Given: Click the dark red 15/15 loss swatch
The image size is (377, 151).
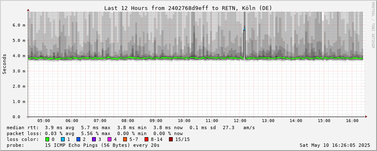Looking at the screenshot, I should click(171, 139).
